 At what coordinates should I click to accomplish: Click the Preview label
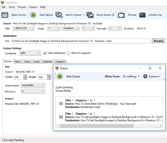132,15
